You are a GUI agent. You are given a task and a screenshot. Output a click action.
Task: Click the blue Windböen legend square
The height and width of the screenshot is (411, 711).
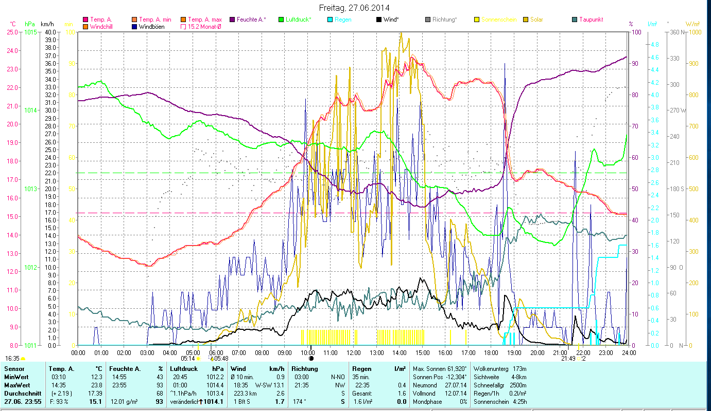[135, 26]
